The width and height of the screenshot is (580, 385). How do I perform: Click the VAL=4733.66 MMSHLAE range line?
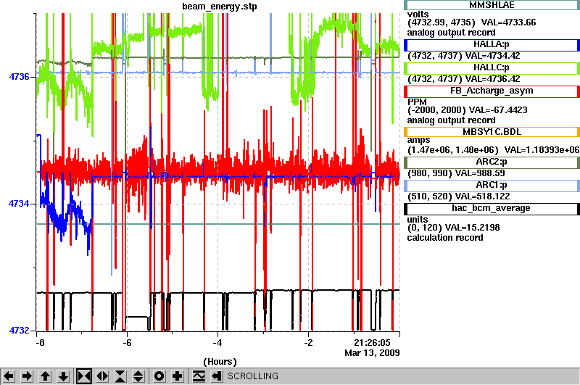point(472,22)
